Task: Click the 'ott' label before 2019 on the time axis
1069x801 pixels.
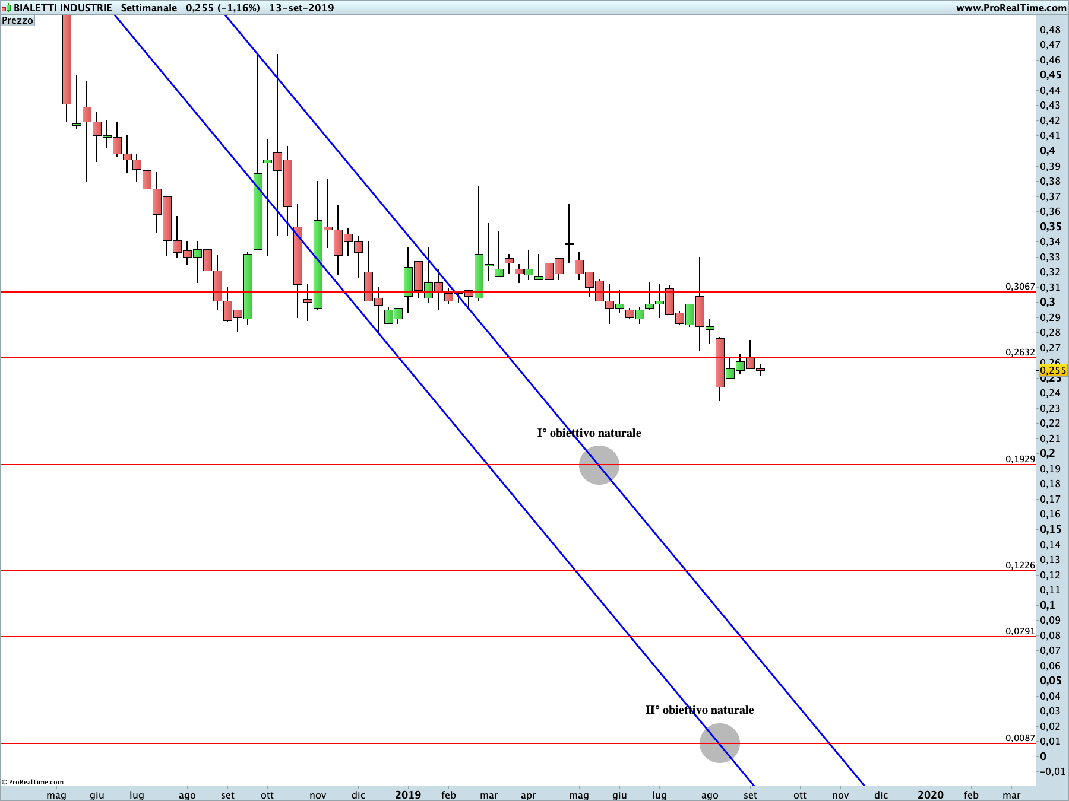Action: coord(267,795)
